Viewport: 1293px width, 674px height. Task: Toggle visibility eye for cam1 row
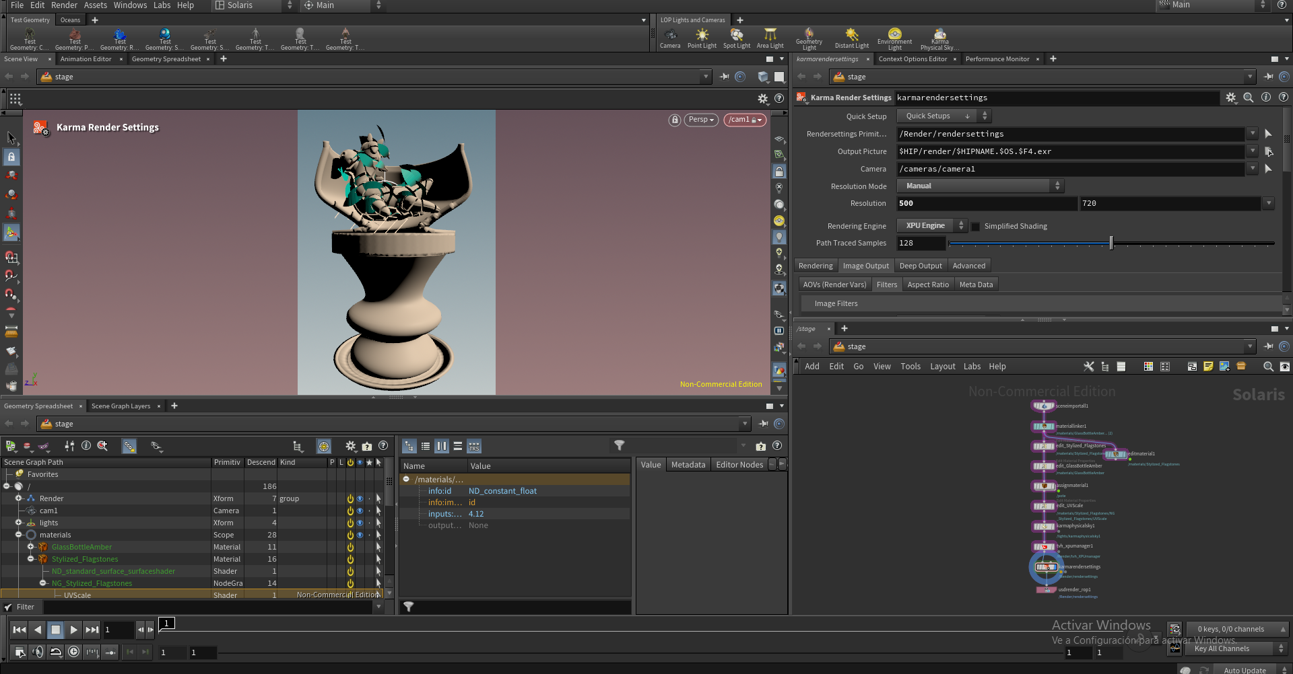click(360, 511)
